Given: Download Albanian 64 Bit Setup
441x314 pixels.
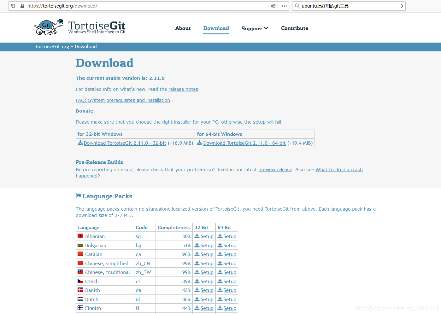Looking at the screenshot, I should (230, 236).
